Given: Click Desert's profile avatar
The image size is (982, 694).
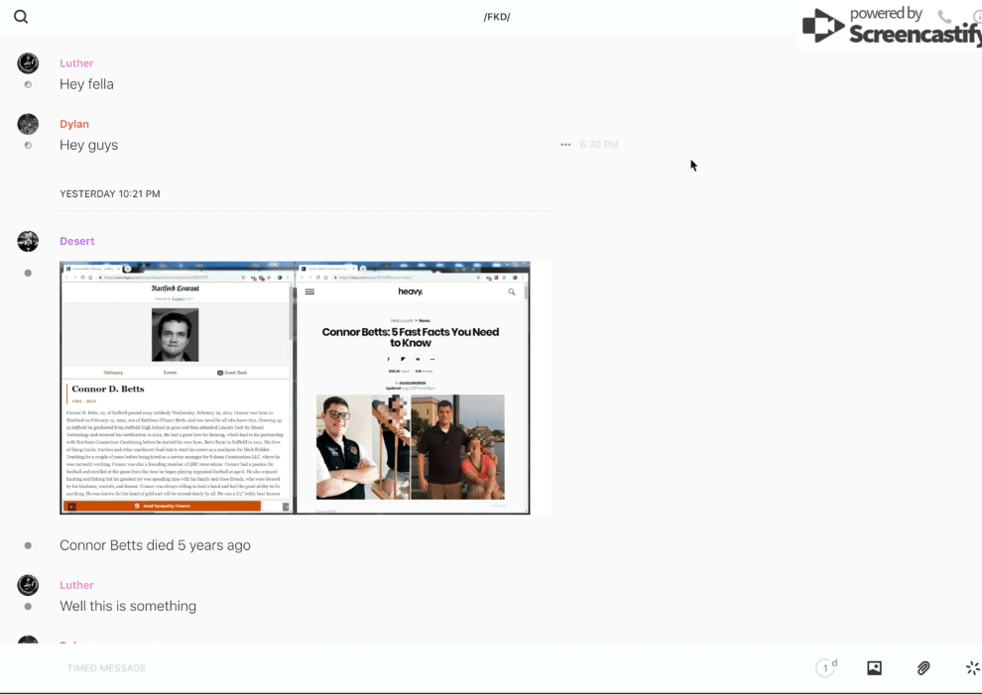Looking at the screenshot, I should coord(28,241).
